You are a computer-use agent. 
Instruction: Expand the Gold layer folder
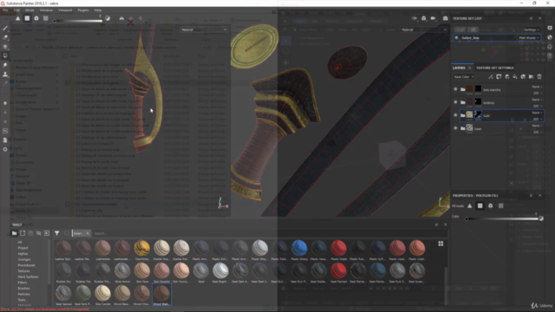[462, 115]
